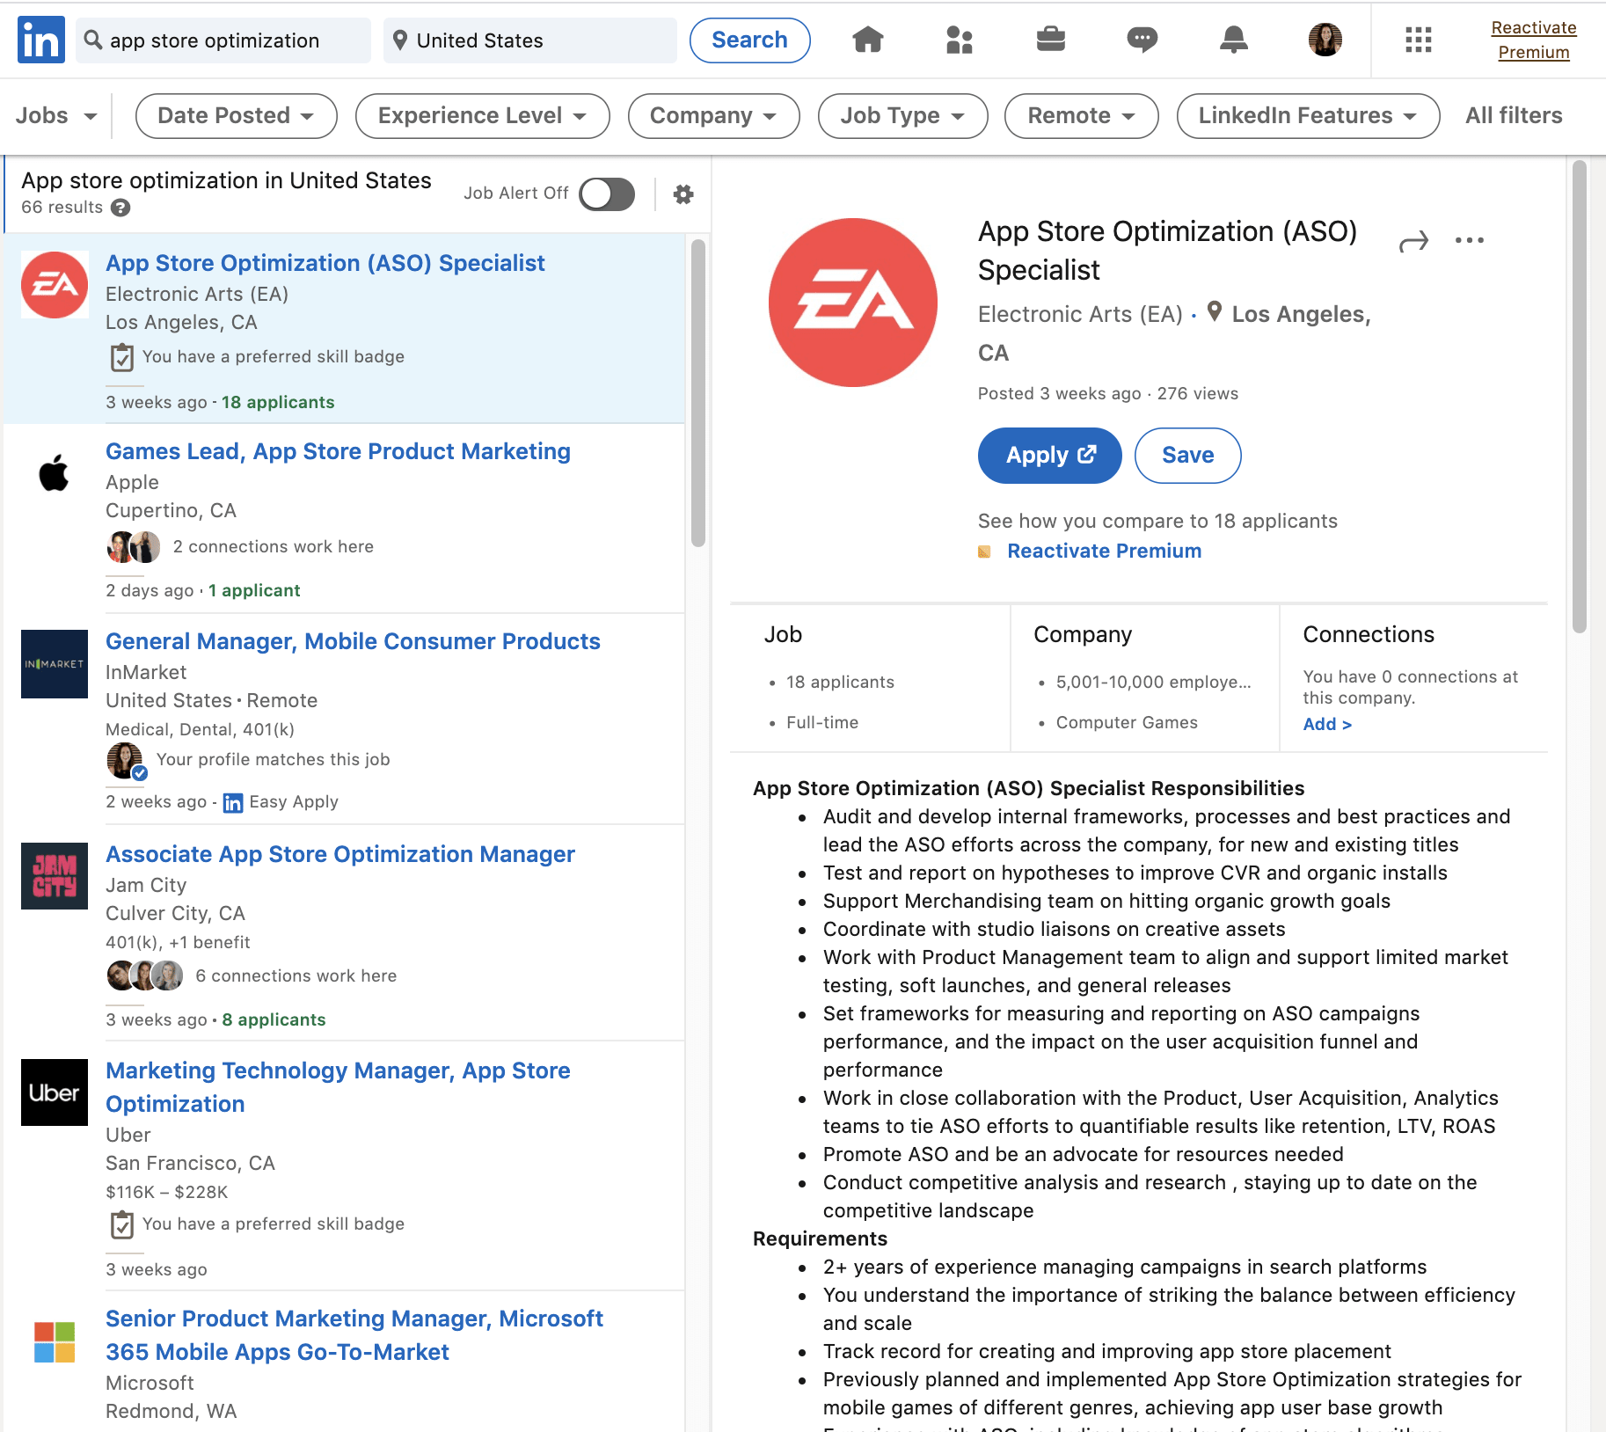The width and height of the screenshot is (1606, 1432).
Task: Open the LinkedIn Features filter dropdown
Action: tap(1309, 116)
